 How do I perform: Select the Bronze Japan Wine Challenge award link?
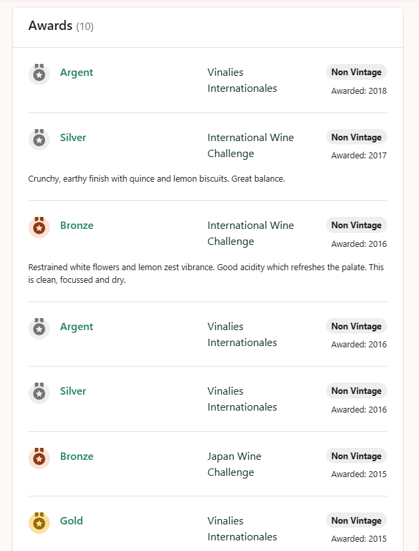(x=76, y=457)
